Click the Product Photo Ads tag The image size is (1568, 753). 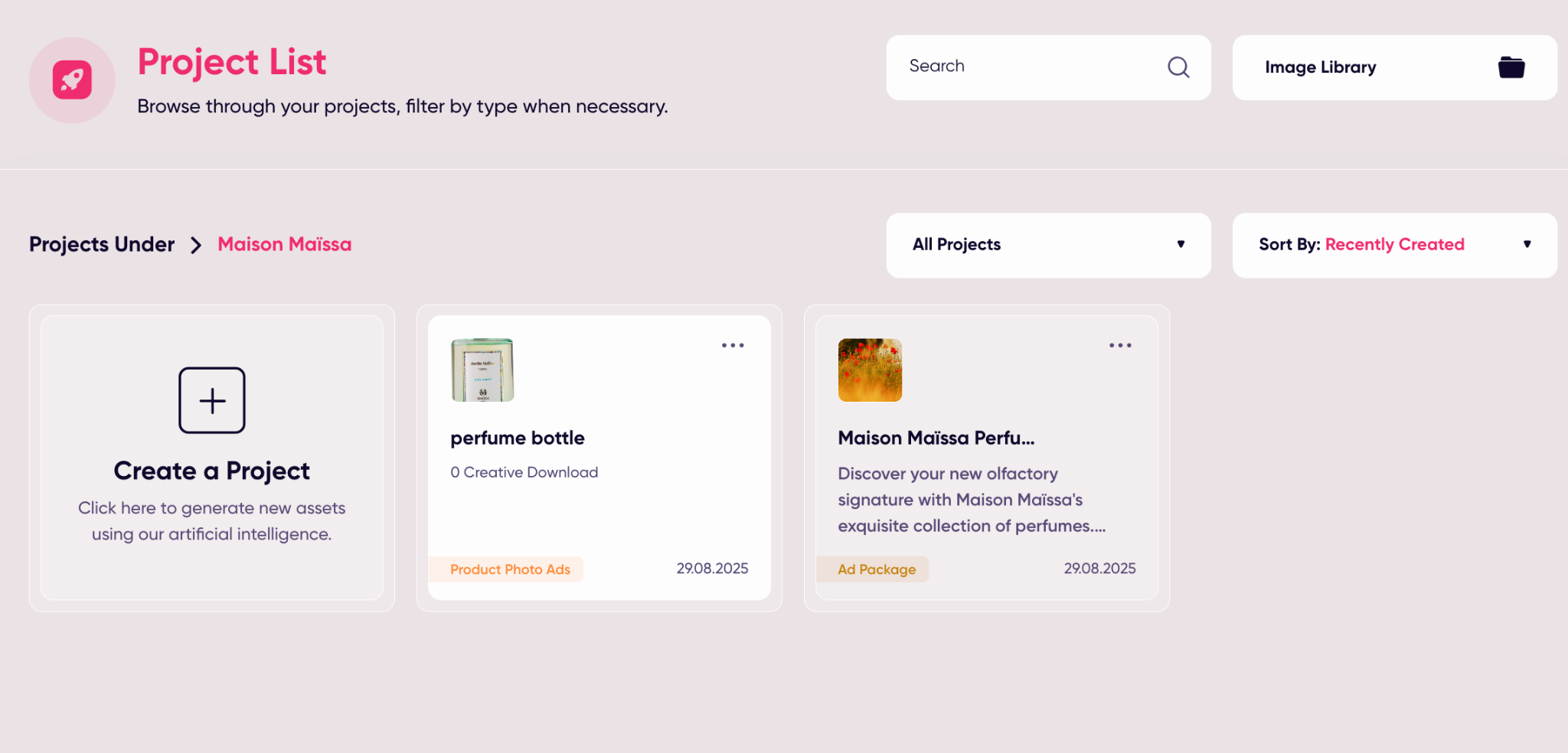[x=510, y=569]
